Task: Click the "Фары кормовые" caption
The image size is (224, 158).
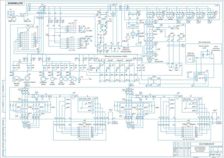Action: tap(72, 83)
